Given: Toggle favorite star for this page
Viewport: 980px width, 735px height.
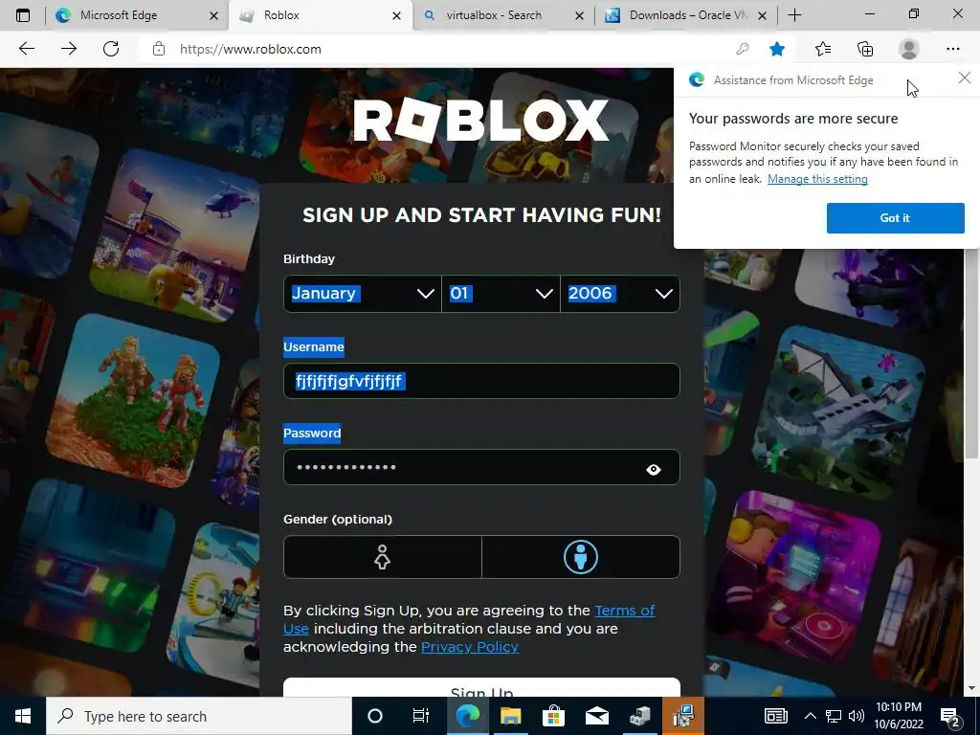Looking at the screenshot, I should coord(777,49).
